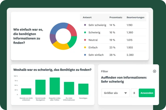Select the purple donut chart segment

(52, 39)
